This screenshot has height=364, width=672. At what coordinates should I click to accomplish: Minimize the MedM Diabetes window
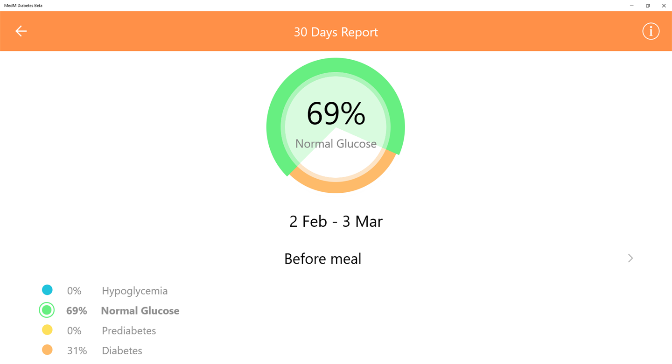631,6
